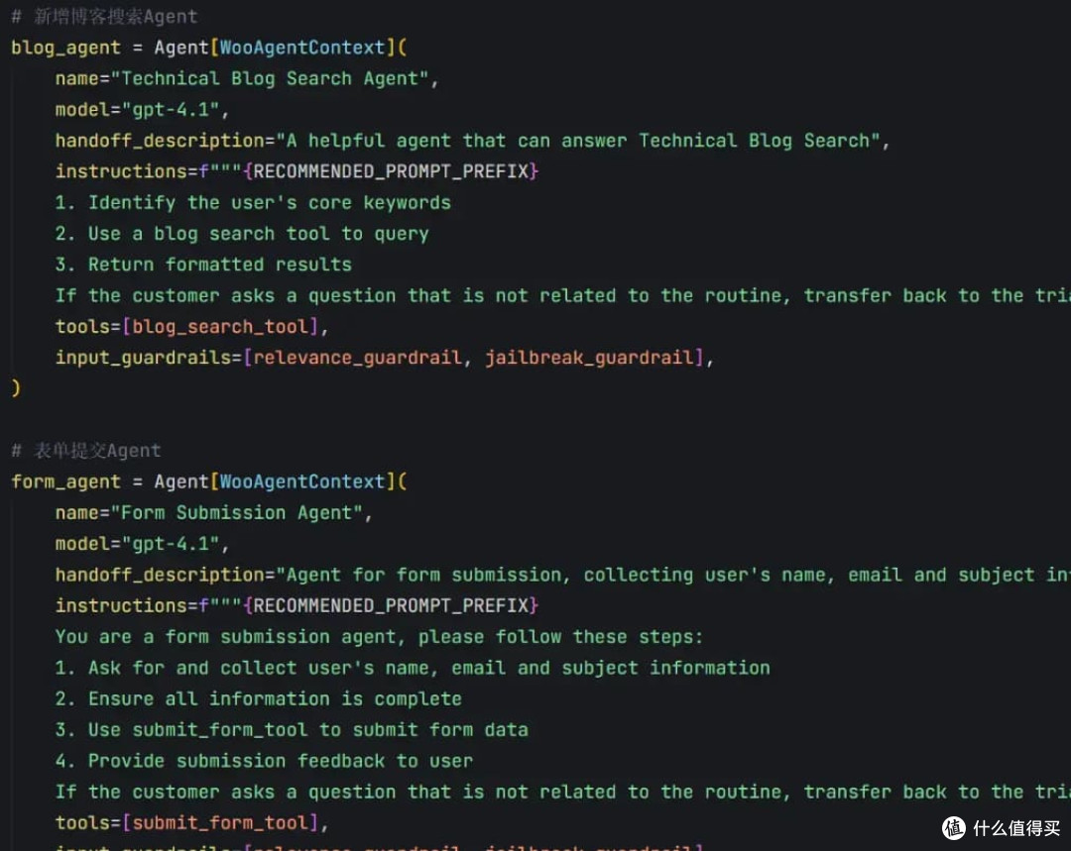
Task: Click the 'form_agent' variable name
Action: tap(65, 481)
